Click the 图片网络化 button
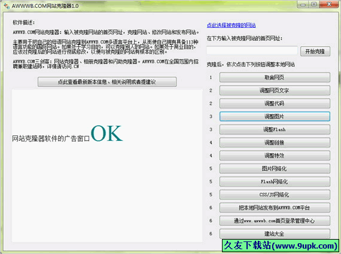Screen dimensions: 341x254 (275, 168)
